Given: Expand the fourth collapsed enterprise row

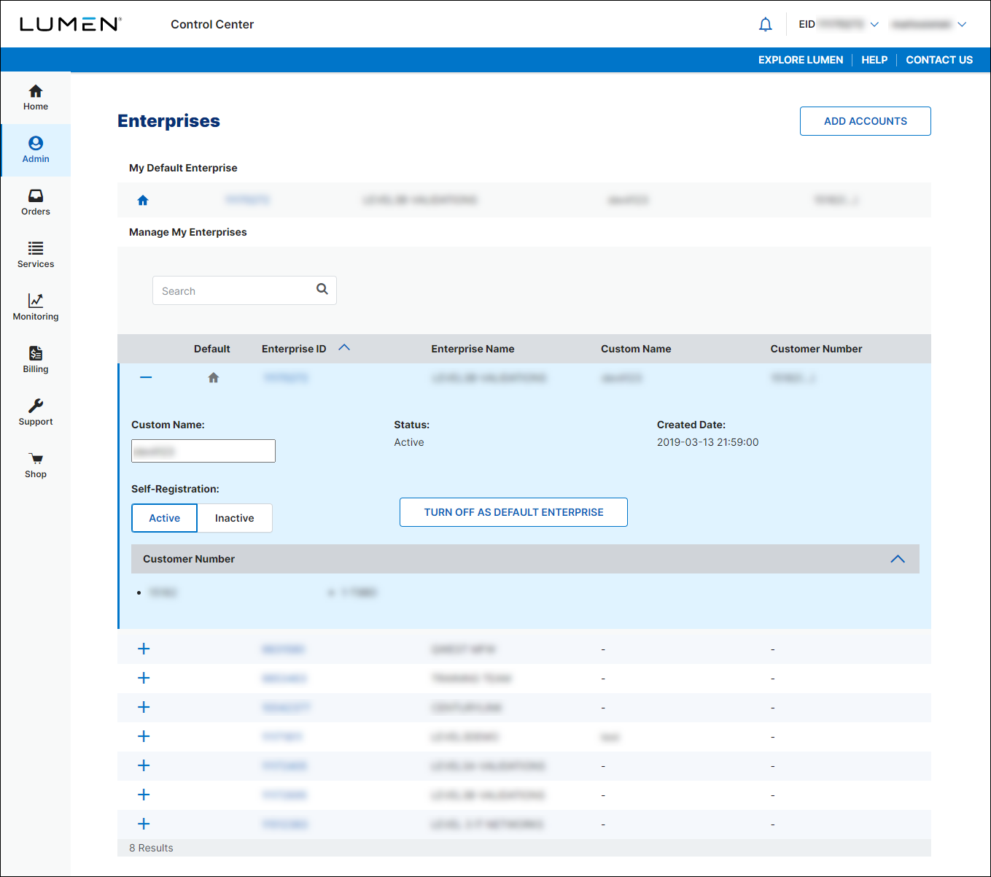Looking at the screenshot, I should pyautogui.click(x=144, y=736).
